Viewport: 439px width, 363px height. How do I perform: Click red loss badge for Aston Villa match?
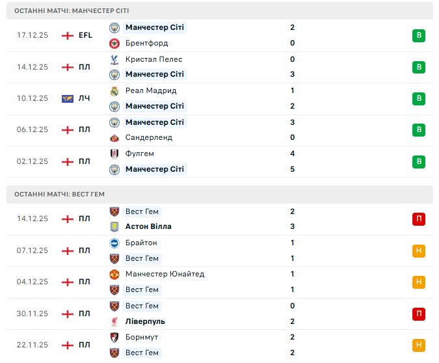point(419,219)
